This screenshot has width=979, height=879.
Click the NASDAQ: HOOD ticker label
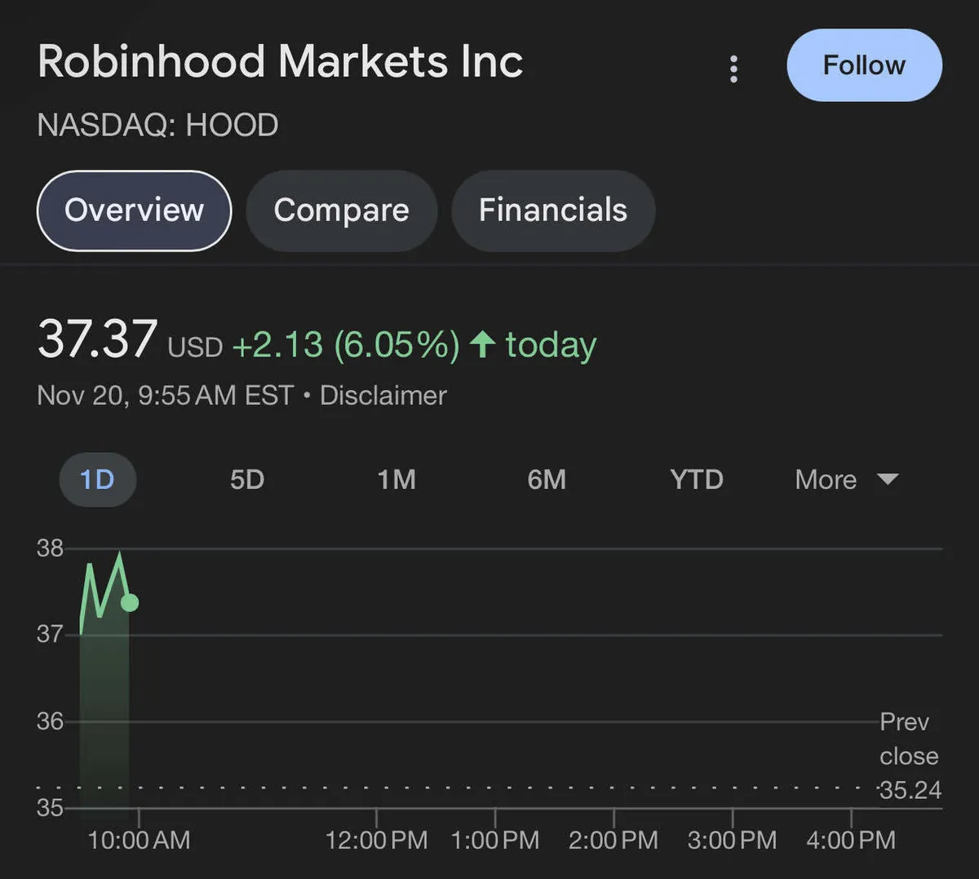(x=157, y=126)
